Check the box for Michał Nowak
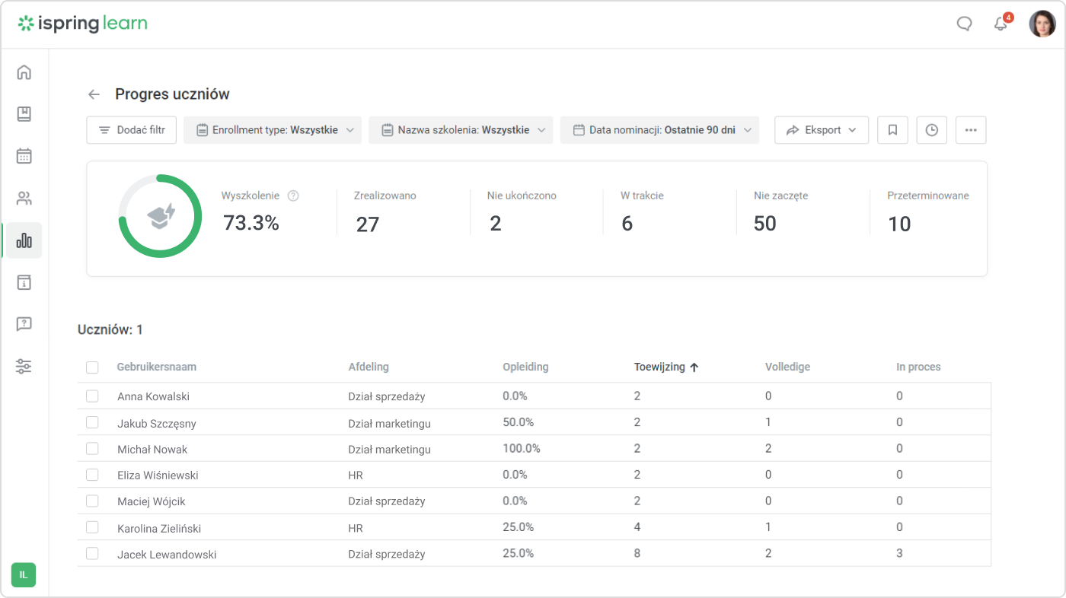 pyautogui.click(x=92, y=449)
